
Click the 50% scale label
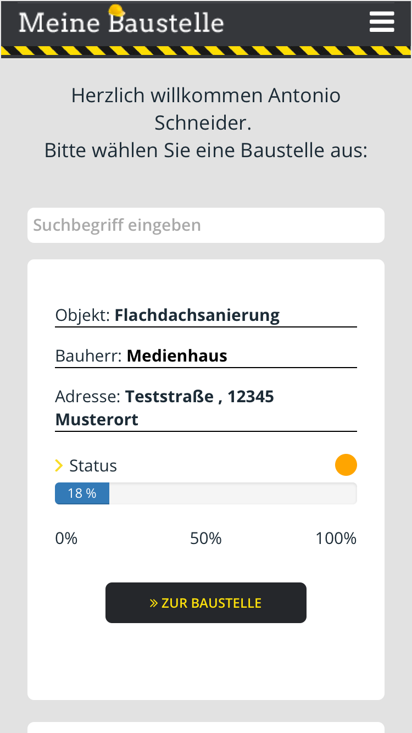206,538
